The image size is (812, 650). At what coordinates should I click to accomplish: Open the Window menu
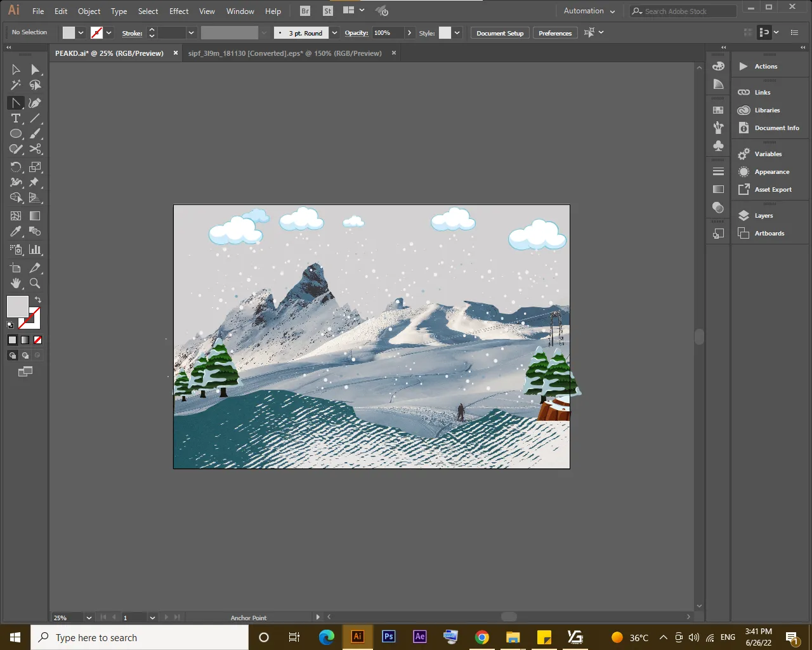point(240,11)
